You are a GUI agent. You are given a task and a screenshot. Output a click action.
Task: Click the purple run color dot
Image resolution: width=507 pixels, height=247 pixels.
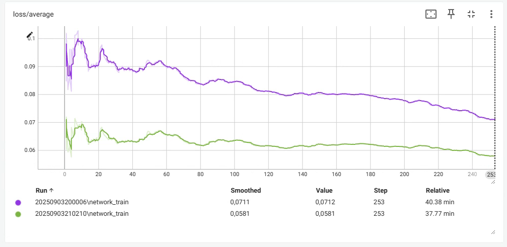point(18,202)
